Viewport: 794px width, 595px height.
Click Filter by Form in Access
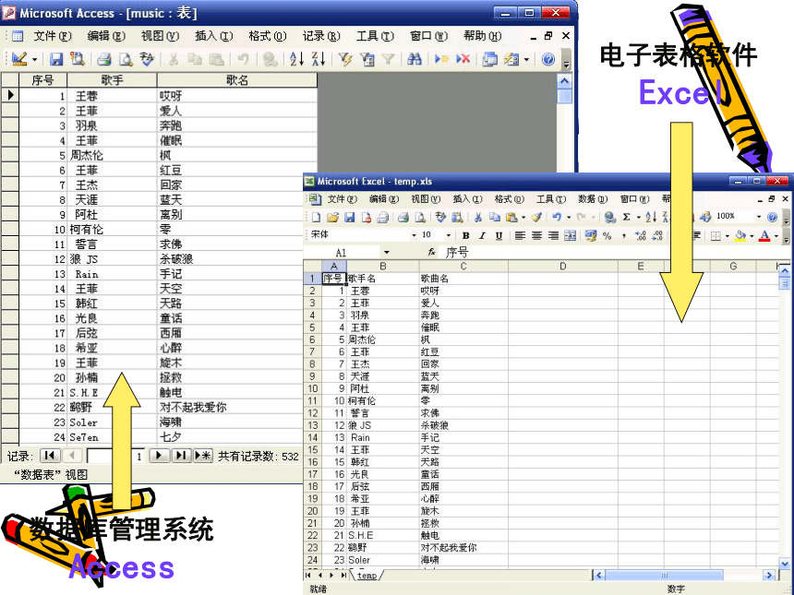tap(367, 60)
